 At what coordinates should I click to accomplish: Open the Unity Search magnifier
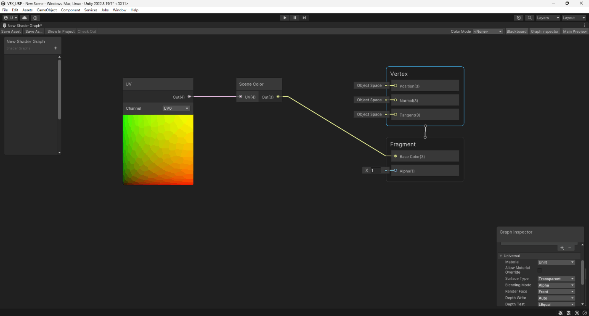click(x=530, y=18)
